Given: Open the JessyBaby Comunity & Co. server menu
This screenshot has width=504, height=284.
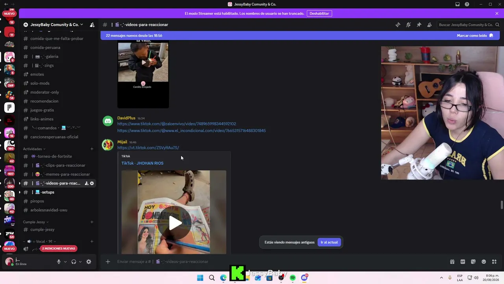Looking at the screenshot, I should (56, 24).
